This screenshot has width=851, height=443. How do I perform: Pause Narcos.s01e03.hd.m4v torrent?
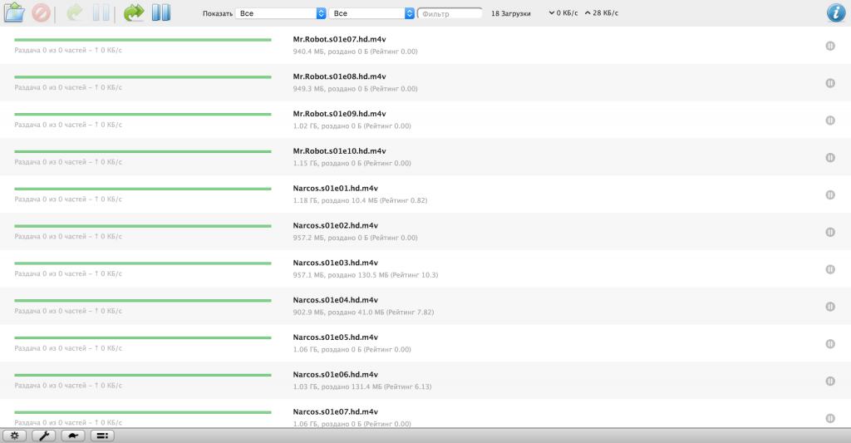click(x=830, y=269)
